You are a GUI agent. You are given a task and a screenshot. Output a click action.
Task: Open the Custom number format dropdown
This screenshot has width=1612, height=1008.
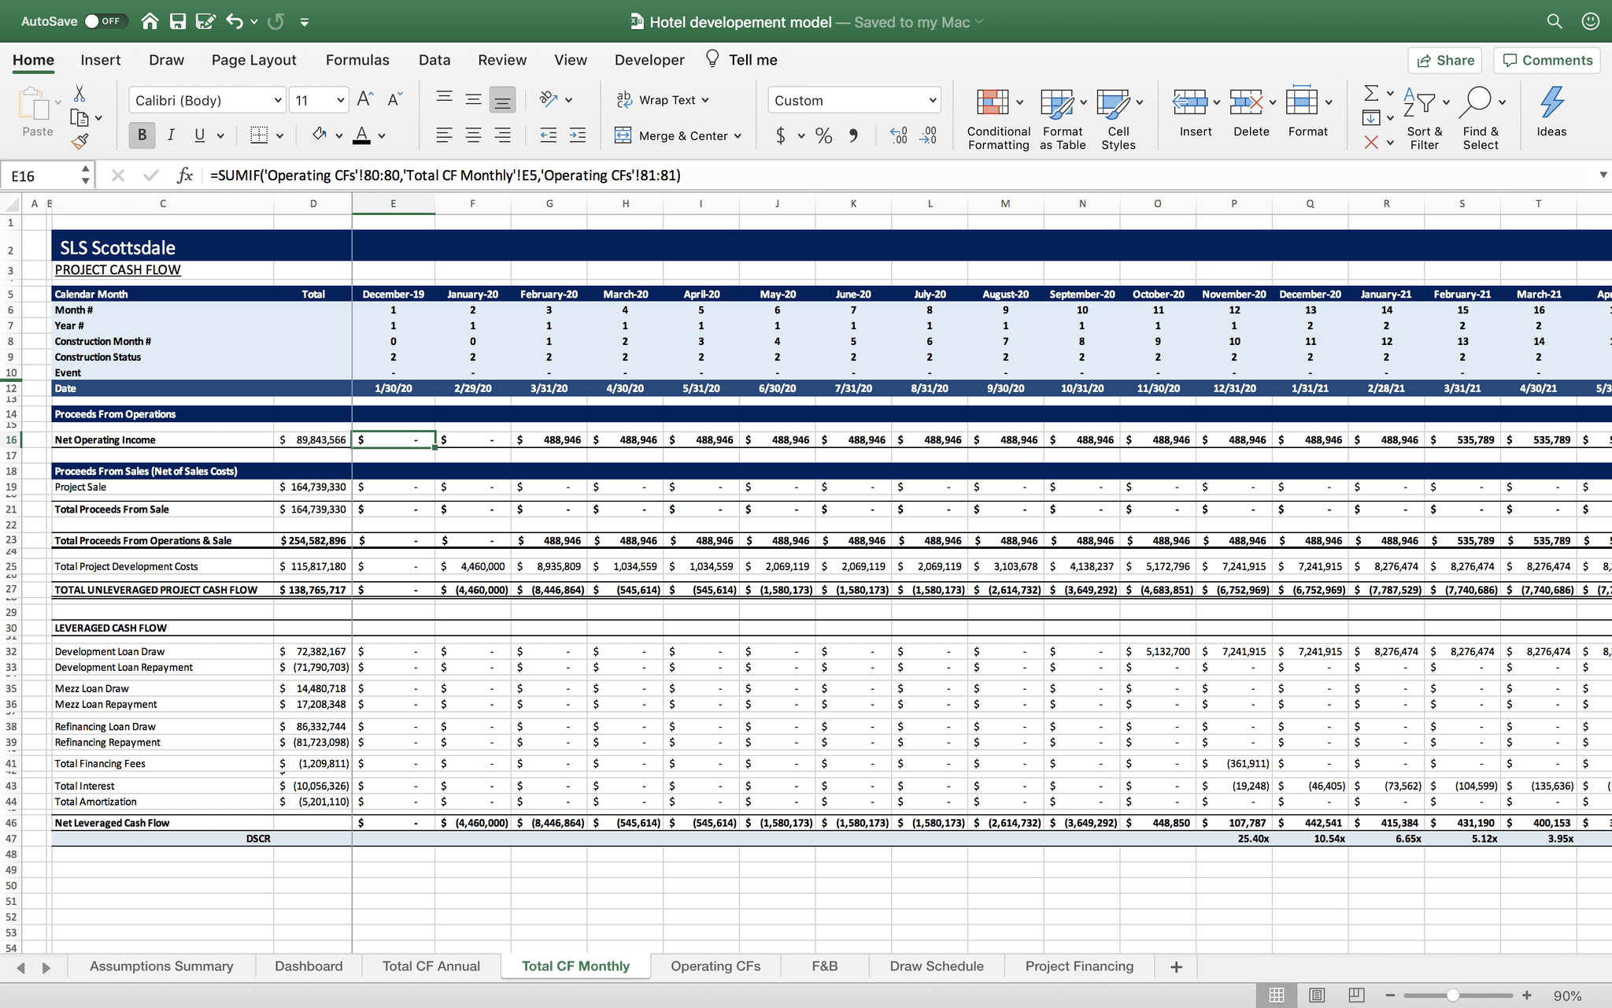point(854,100)
